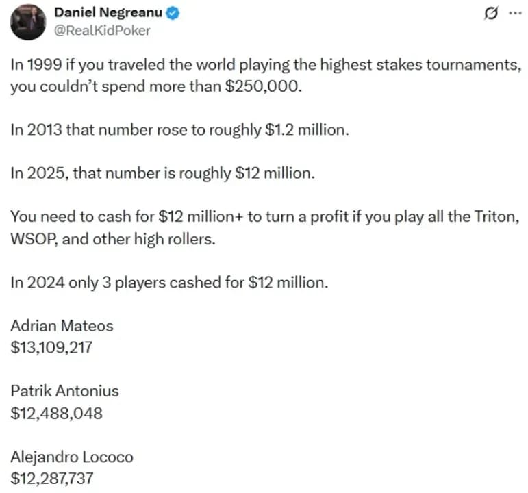This screenshot has height=493, width=528.
Task: Click 'highest stakes tournaments' text
Action: (420, 65)
